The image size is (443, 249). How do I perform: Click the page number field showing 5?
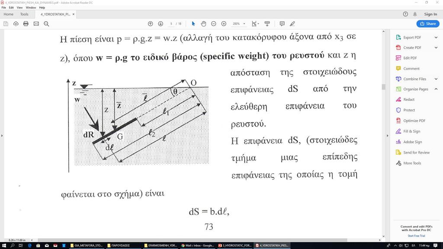pyautogui.click(x=171, y=24)
